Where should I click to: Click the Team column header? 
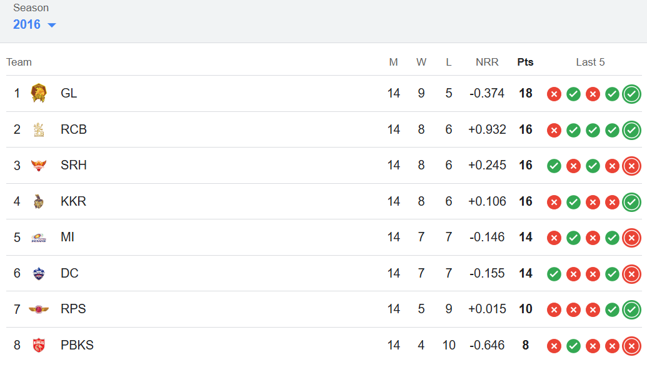[19, 62]
